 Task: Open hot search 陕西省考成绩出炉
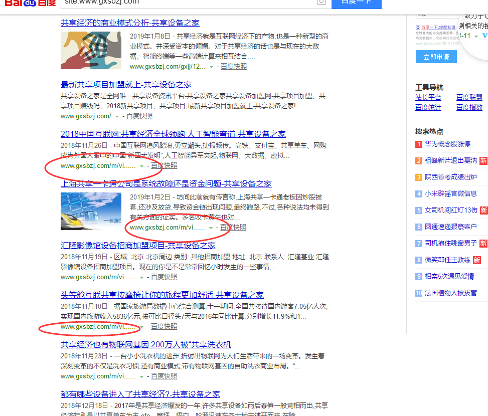tap(451, 177)
